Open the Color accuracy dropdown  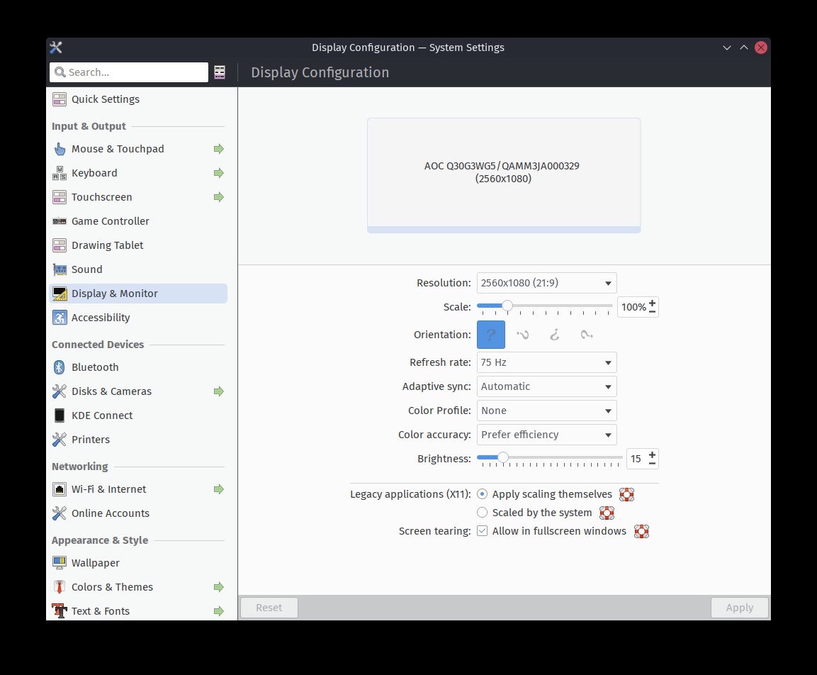coord(546,435)
